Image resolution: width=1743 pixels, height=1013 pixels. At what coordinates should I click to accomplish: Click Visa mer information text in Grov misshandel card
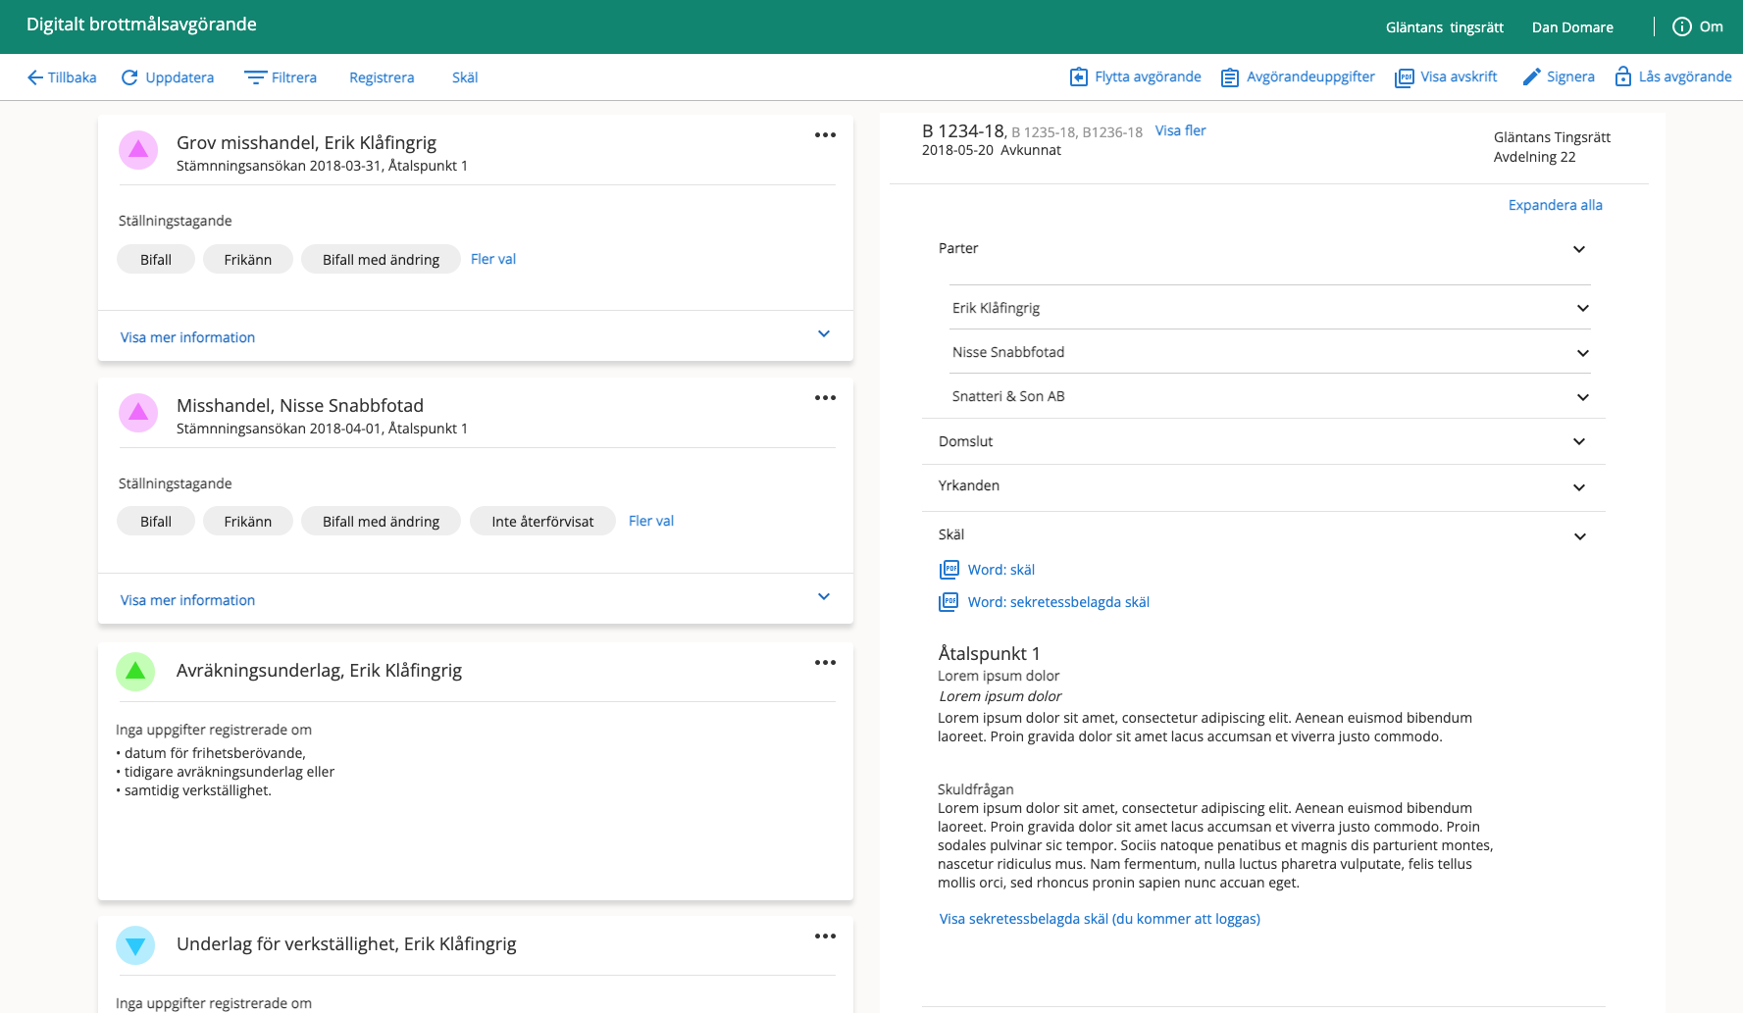[x=187, y=337]
